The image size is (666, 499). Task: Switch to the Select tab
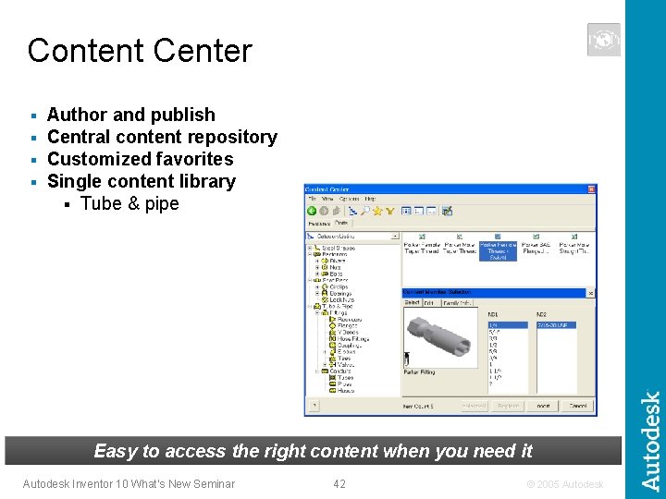tap(412, 302)
